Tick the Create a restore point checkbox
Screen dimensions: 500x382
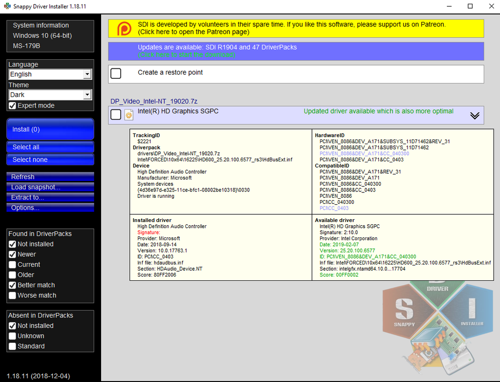(116, 74)
